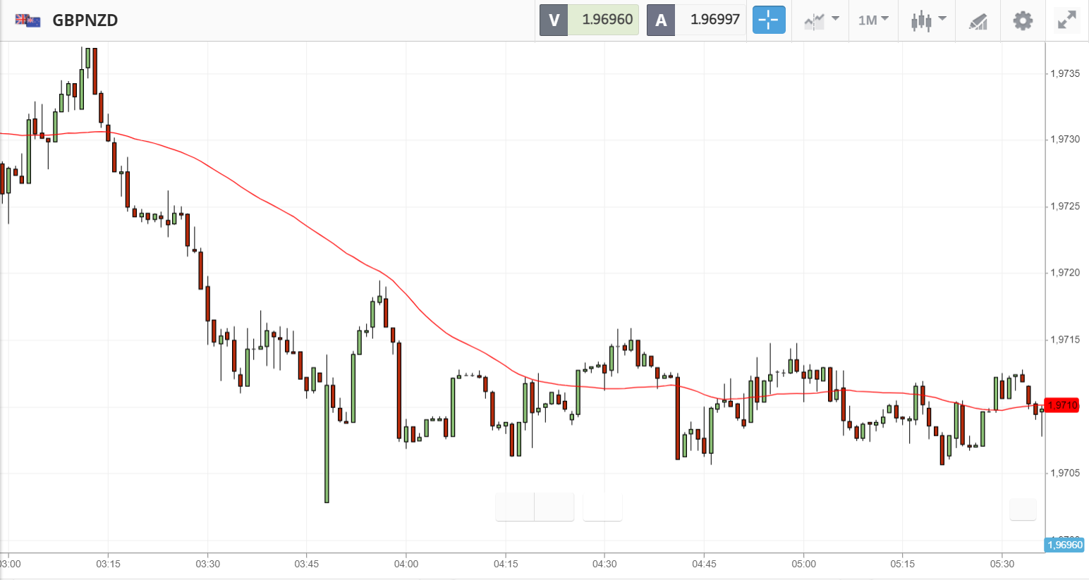Click left half of faded split button
This screenshot has height=580, width=1089.
click(x=516, y=507)
